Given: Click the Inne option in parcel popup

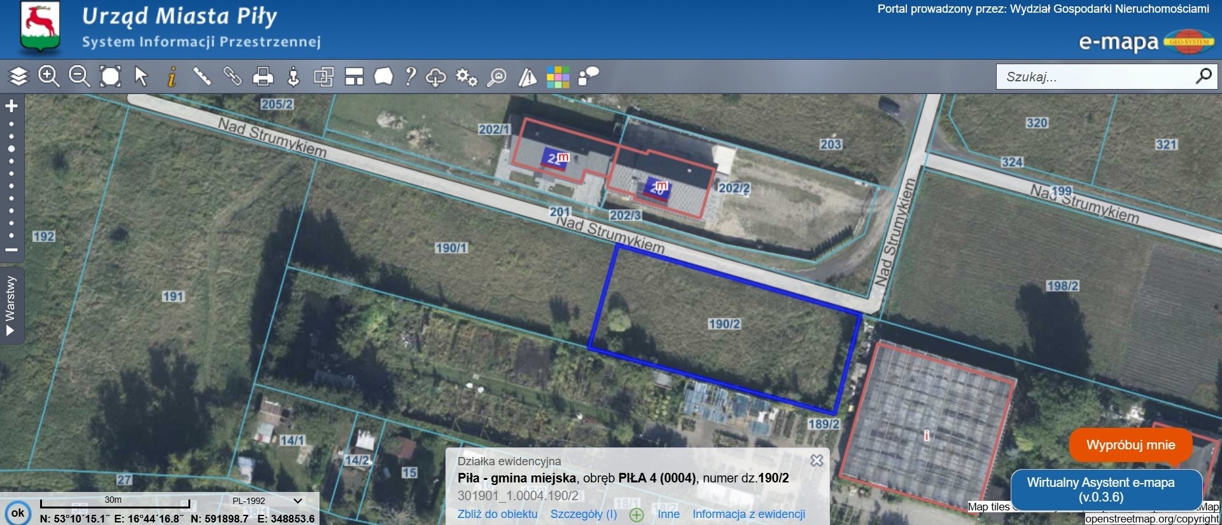Looking at the screenshot, I should (x=668, y=514).
